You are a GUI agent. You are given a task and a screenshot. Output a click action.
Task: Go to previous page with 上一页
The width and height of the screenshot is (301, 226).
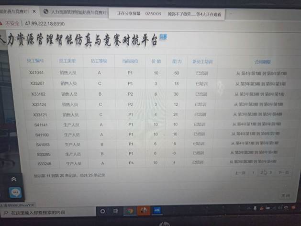click(240, 172)
